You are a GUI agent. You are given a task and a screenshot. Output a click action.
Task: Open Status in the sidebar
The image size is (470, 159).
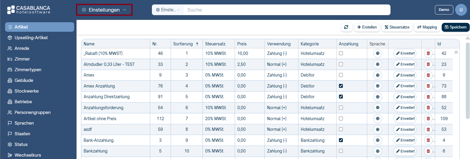coord(40,144)
